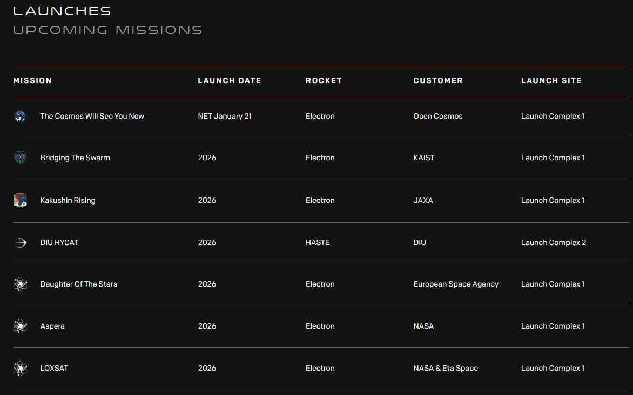633x395 pixels.
Task: Click the Customer column header
Action: pos(438,81)
